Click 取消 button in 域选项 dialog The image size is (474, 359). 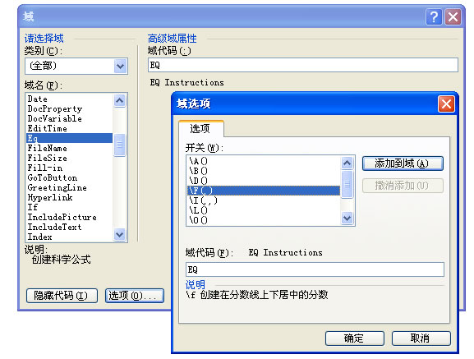tap(421, 338)
